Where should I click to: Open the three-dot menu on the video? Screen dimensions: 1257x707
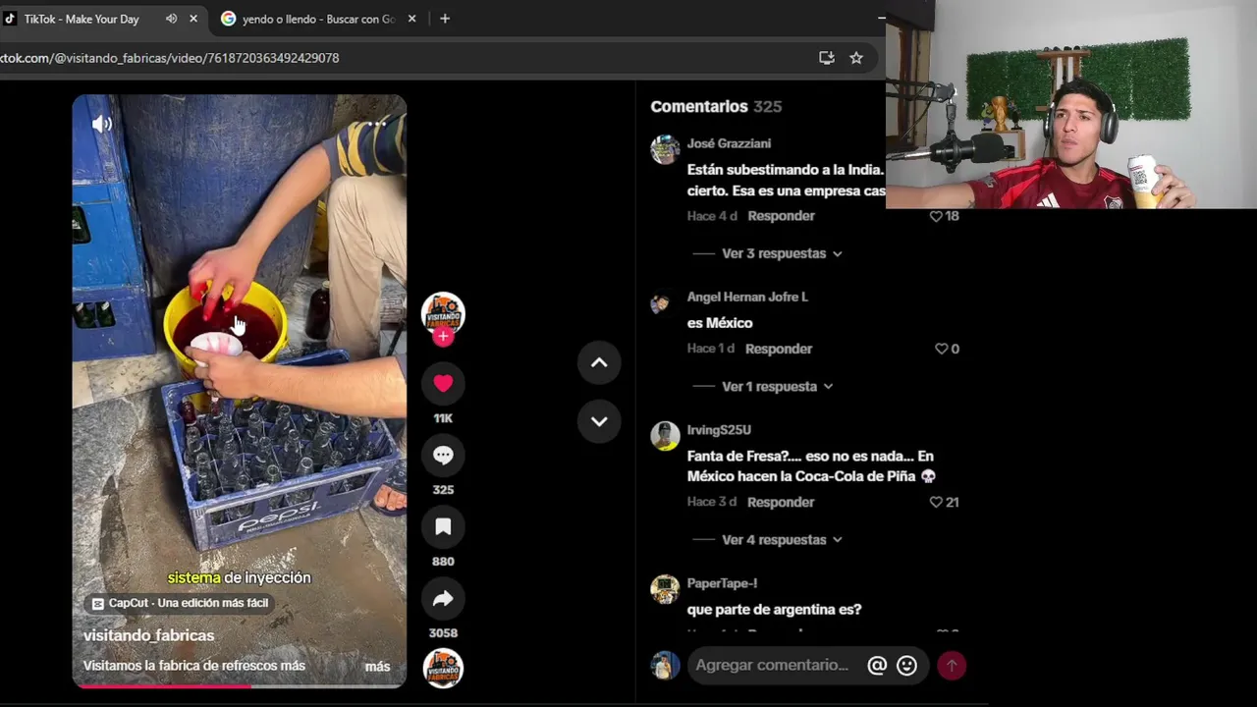pos(377,124)
